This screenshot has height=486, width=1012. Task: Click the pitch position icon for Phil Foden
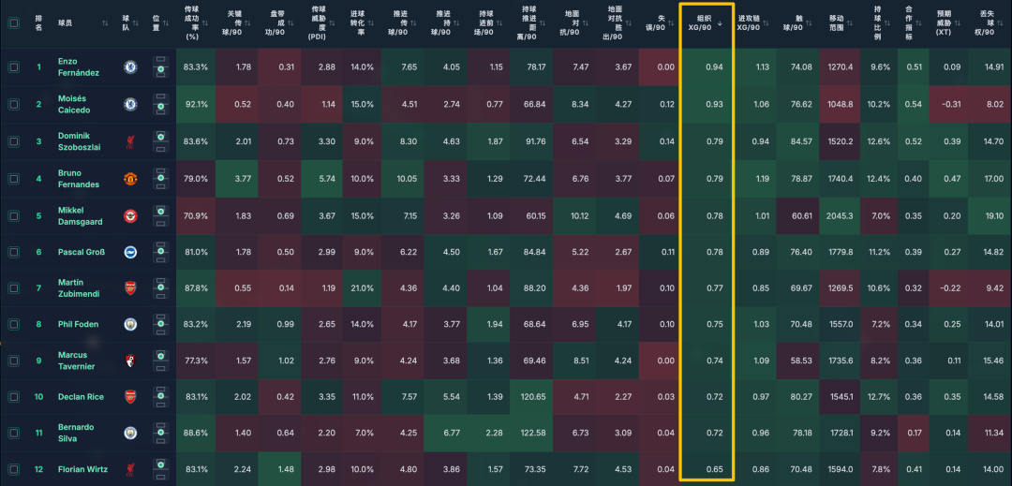pos(159,325)
